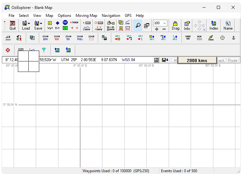Click the get waypoints from GPS icon
This screenshot has width=243, height=176.
tap(152, 38)
